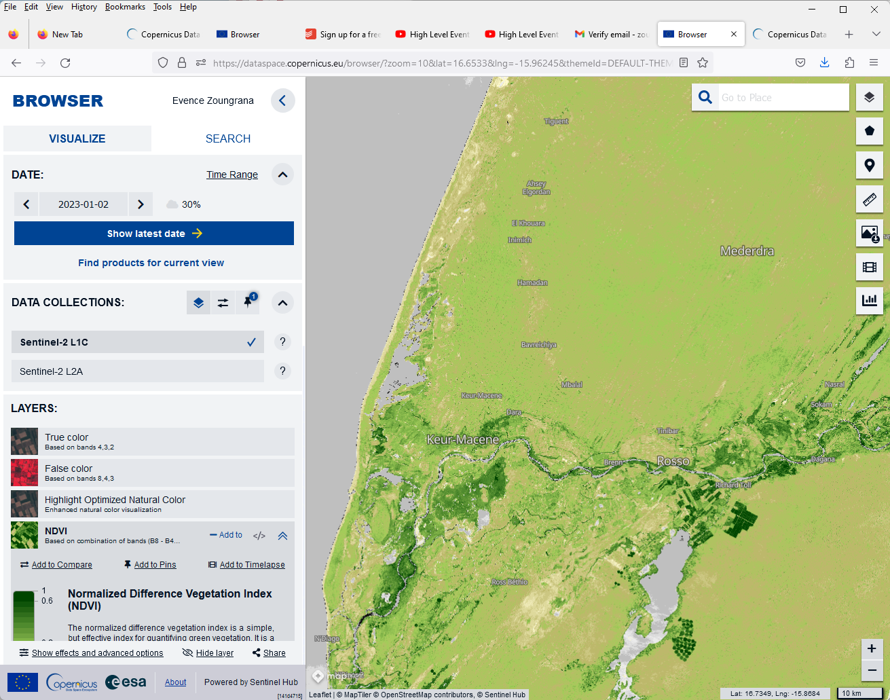This screenshot has height=700, width=890.
Task: Open the download image tool
Action: pos(869,233)
